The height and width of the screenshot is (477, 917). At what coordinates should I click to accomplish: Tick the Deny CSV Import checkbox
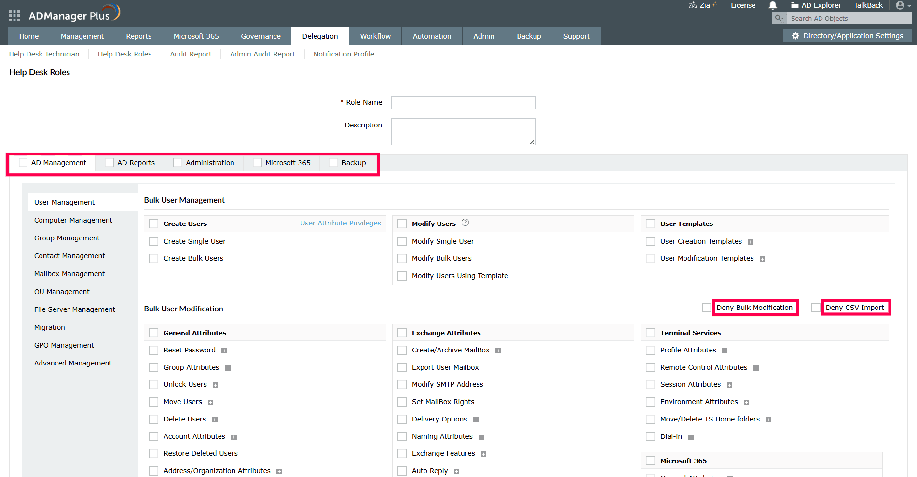point(816,308)
